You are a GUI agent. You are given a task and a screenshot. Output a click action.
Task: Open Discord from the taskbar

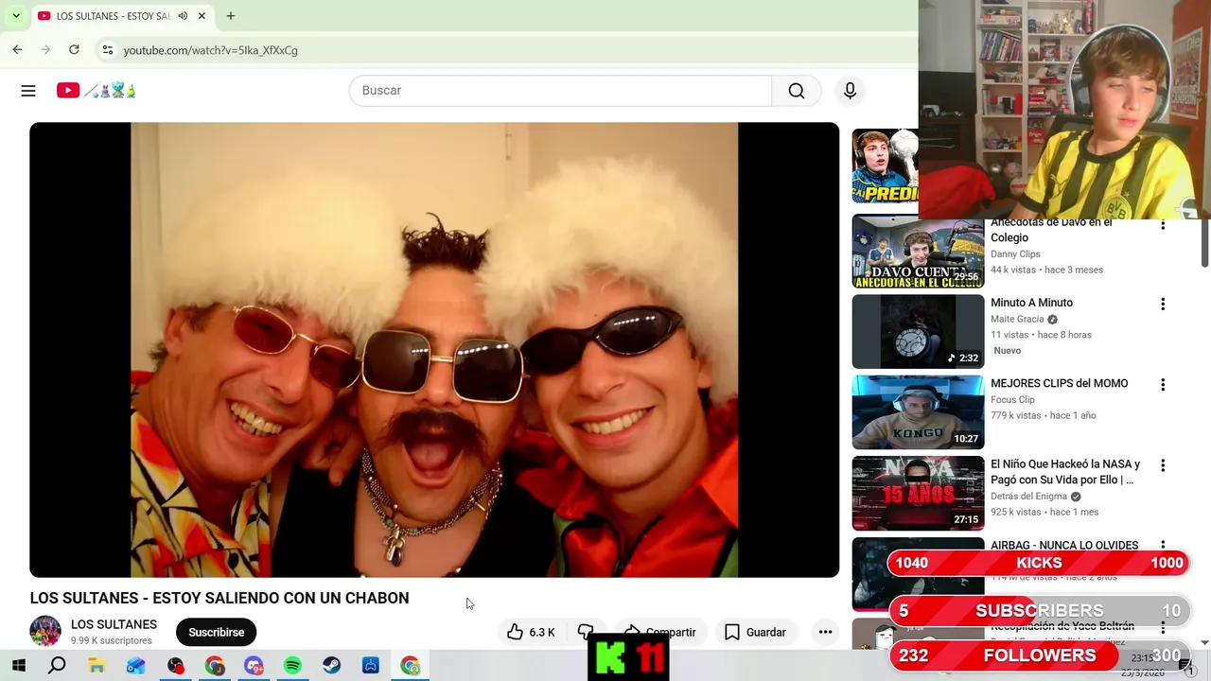click(x=254, y=666)
